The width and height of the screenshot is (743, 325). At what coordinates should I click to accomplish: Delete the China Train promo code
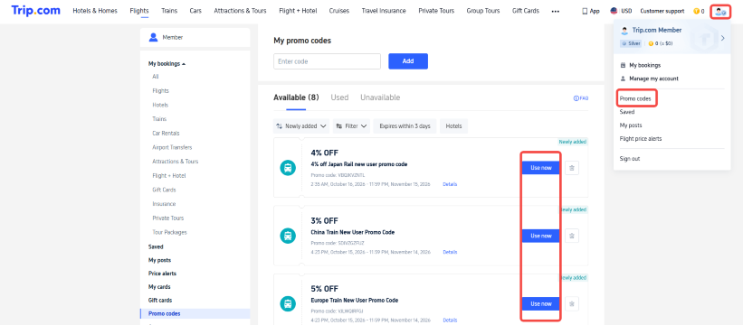click(572, 236)
